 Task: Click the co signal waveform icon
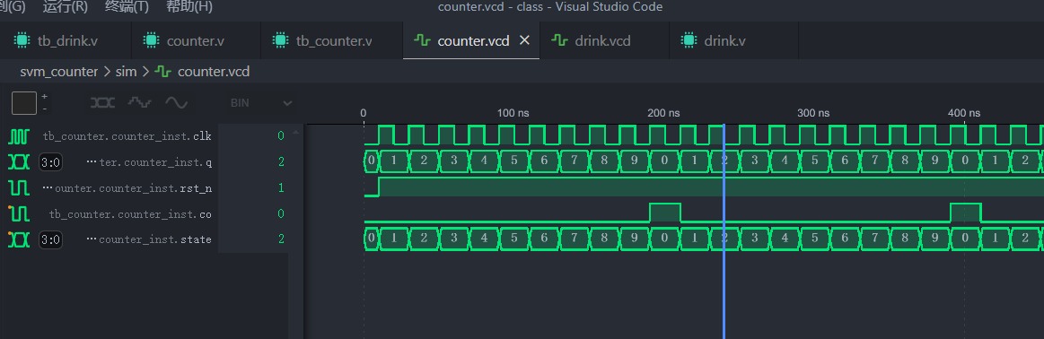pyautogui.click(x=19, y=214)
